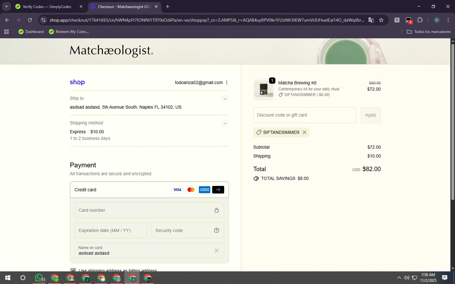Close the Verify Codes tab
The width and height of the screenshot is (455, 284).
[x=81, y=7]
